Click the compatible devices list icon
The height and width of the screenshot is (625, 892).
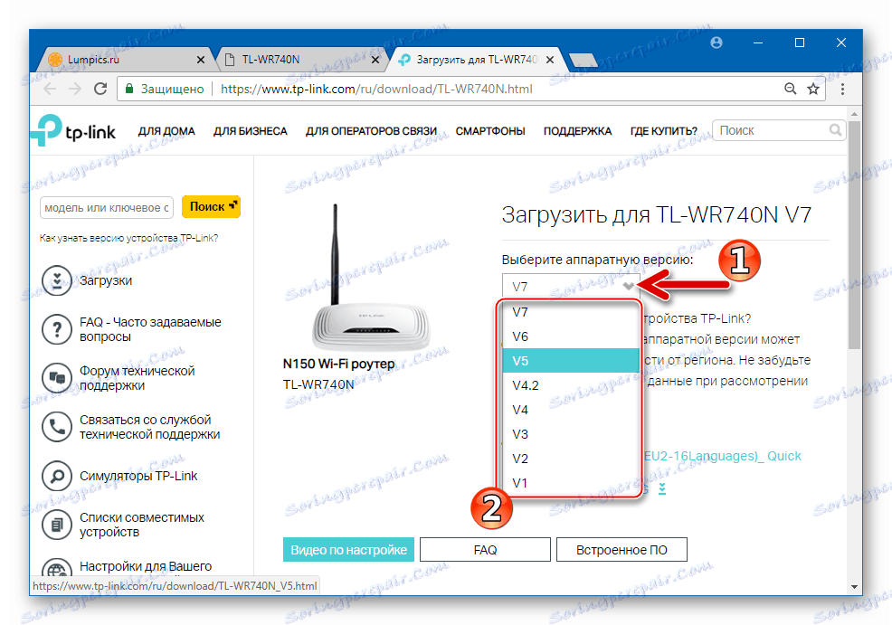(x=57, y=525)
